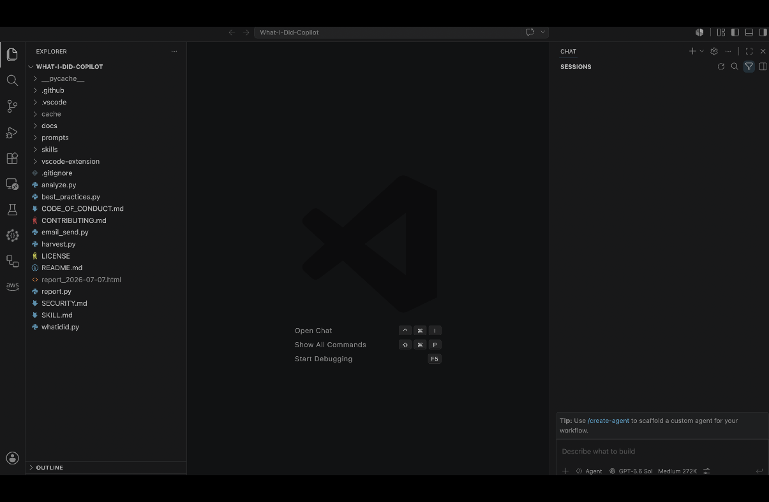This screenshot has height=502, width=769.
Task: Open chat settings gear icon
Action: click(714, 51)
